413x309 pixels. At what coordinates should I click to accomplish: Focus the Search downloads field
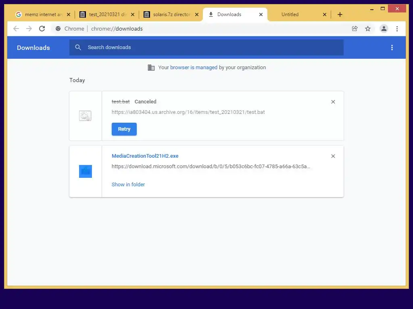coord(206,47)
